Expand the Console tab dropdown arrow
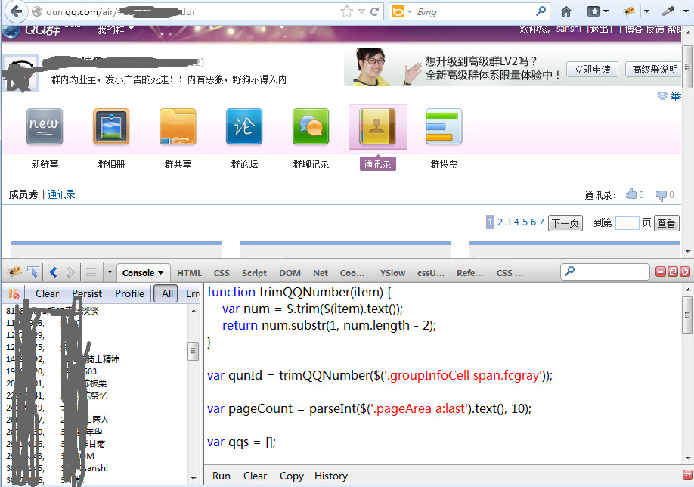The height and width of the screenshot is (487, 694). click(x=161, y=273)
